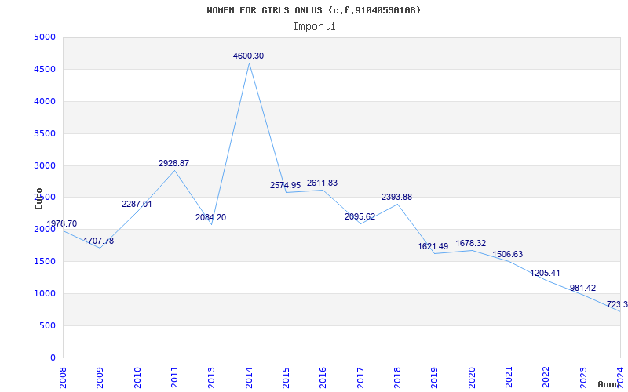Click the data label 2287.01
The image size is (628, 392).
[137, 204]
